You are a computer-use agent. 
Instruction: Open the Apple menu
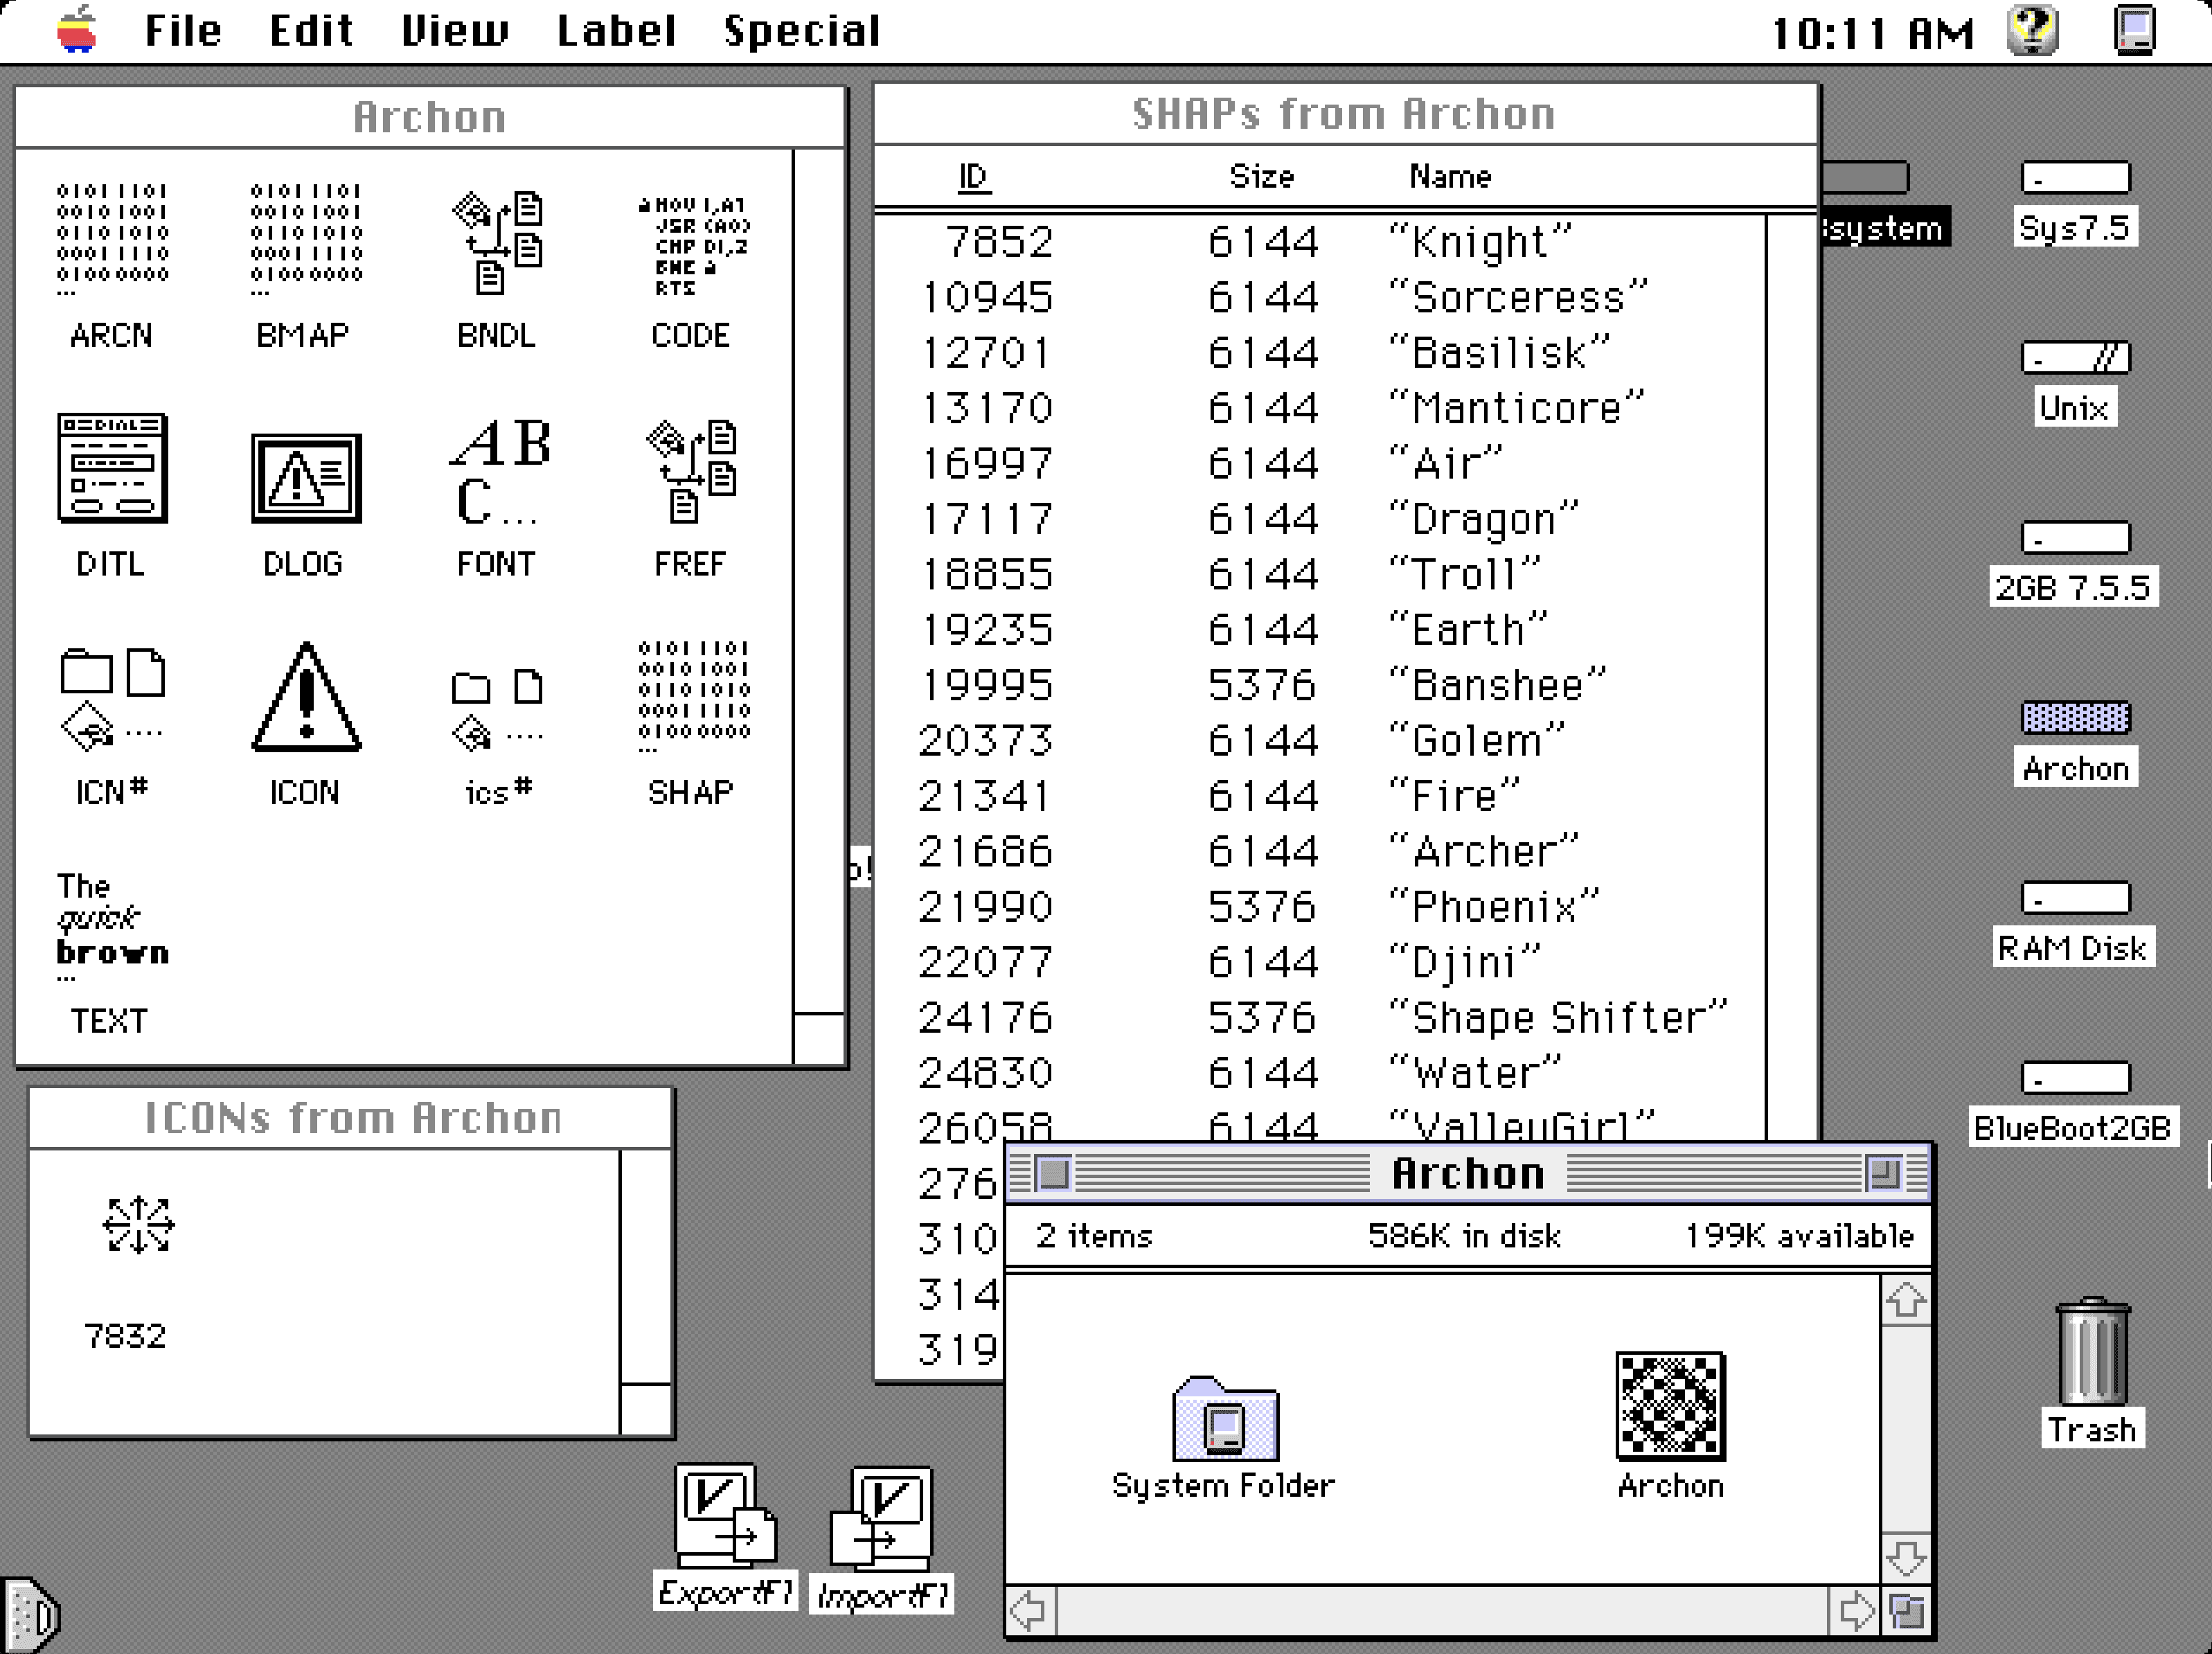click(78, 30)
